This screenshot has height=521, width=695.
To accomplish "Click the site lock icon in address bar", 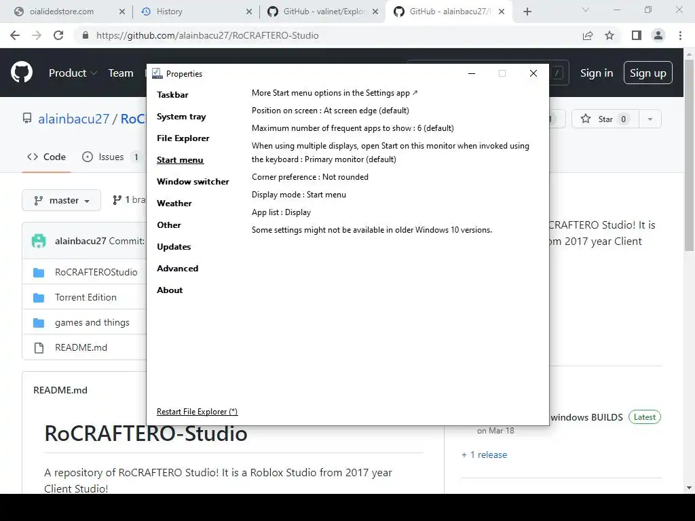I will [x=86, y=35].
